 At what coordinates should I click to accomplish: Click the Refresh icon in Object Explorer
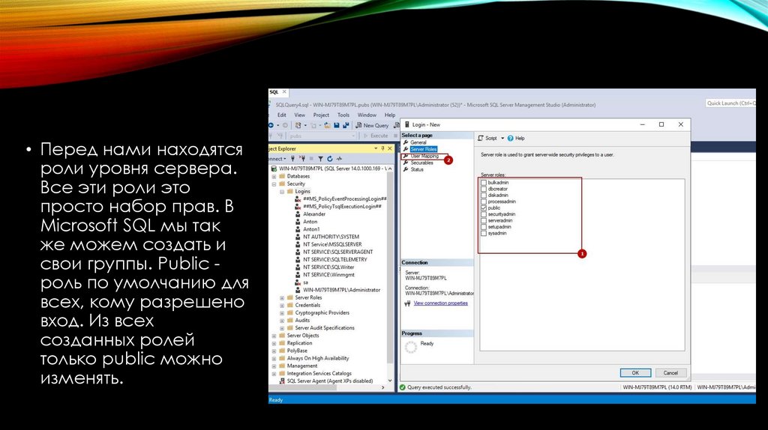[330, 159]
